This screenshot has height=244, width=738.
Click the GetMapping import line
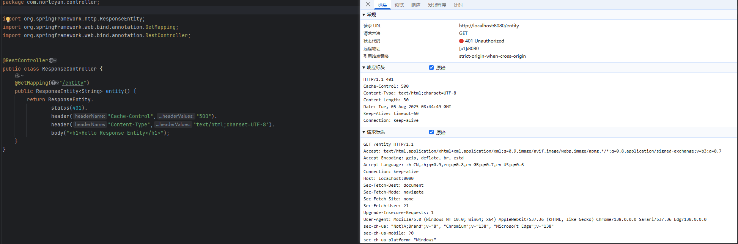point(90,27)
